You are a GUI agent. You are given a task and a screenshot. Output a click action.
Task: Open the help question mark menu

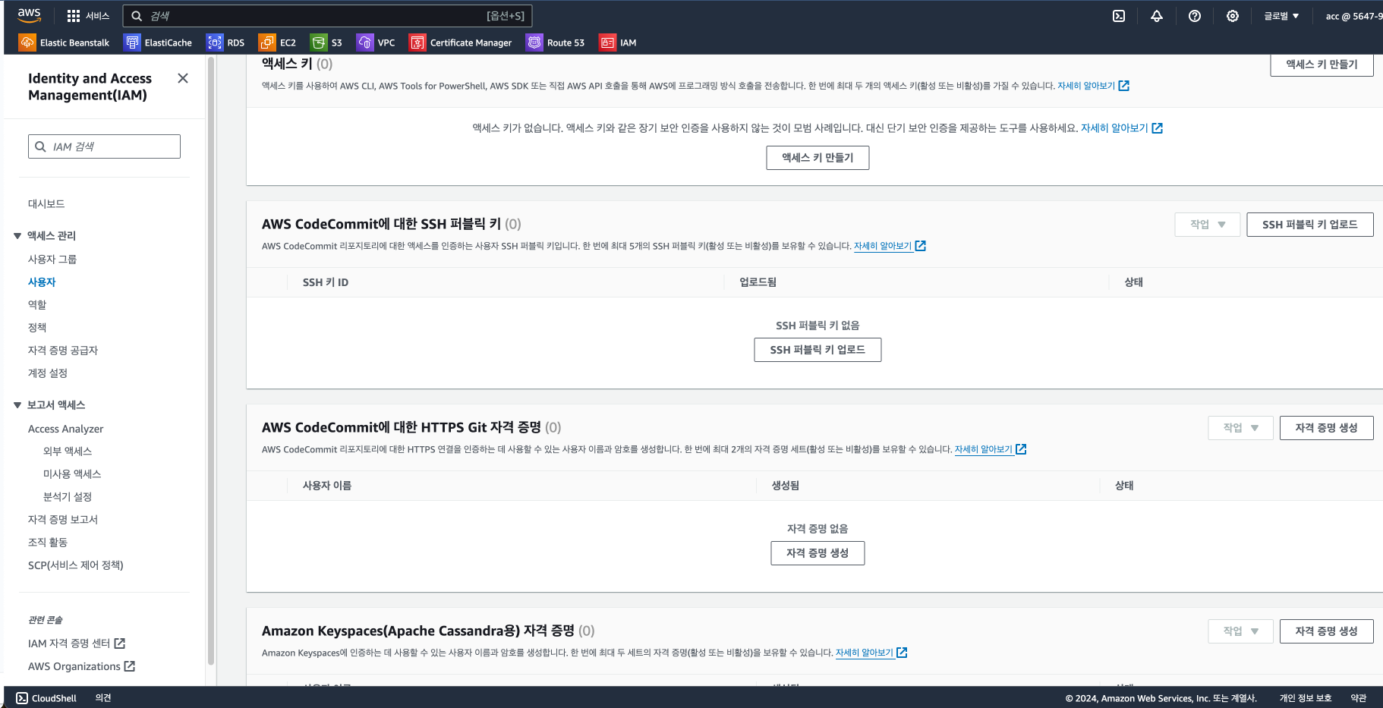click(x=1195, y=16)
